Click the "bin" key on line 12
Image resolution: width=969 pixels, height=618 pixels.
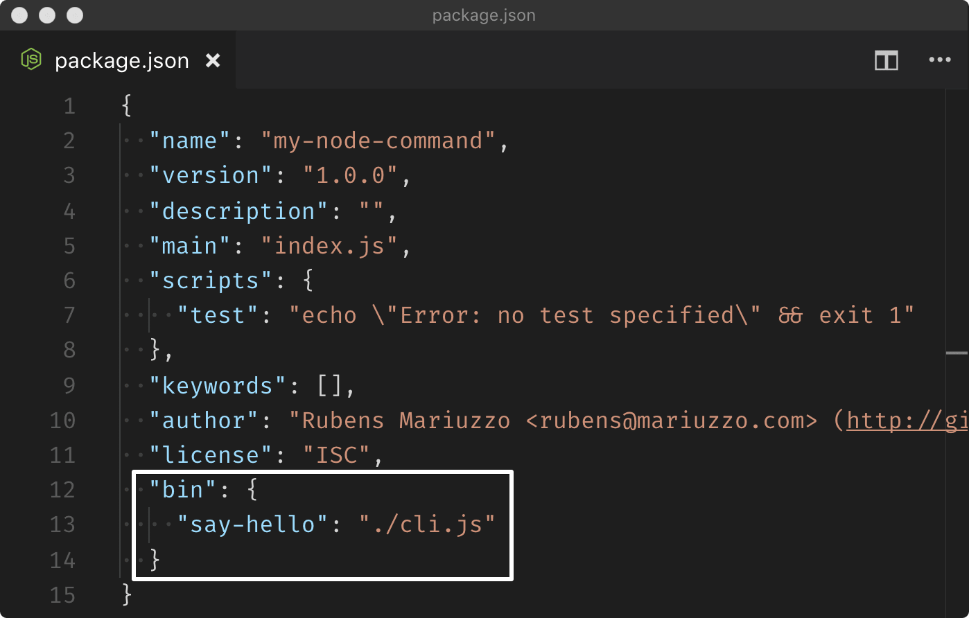click(183, 490)
